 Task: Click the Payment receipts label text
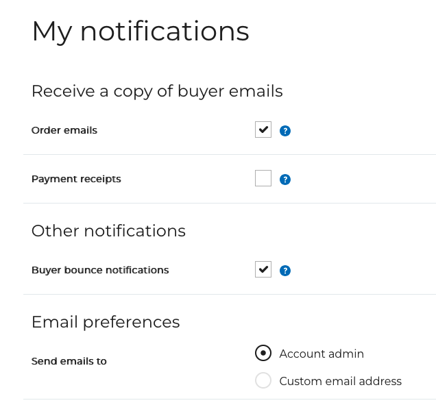pos(76,179)
